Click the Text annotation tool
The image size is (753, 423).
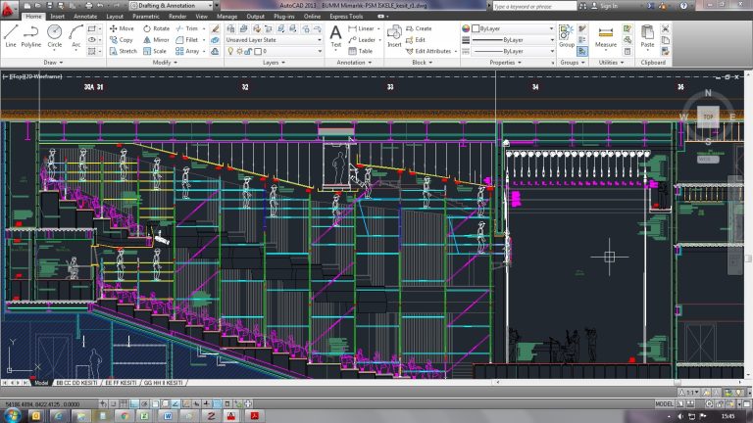335,35
